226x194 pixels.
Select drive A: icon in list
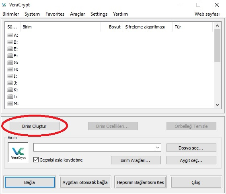point(10,35)
